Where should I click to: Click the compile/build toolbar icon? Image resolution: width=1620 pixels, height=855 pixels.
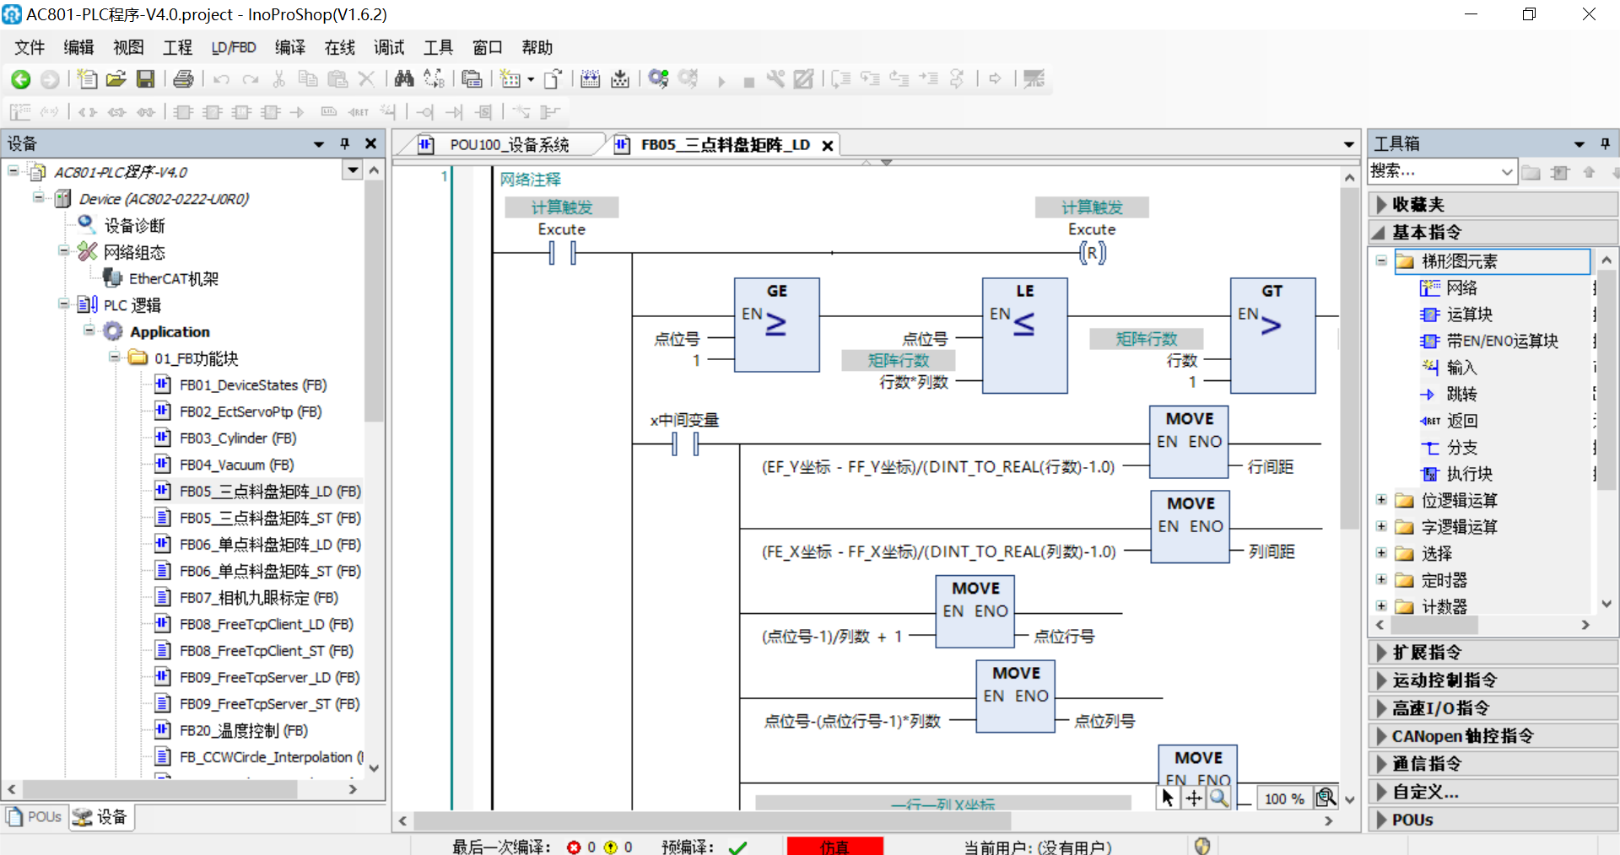coord(591,79)
